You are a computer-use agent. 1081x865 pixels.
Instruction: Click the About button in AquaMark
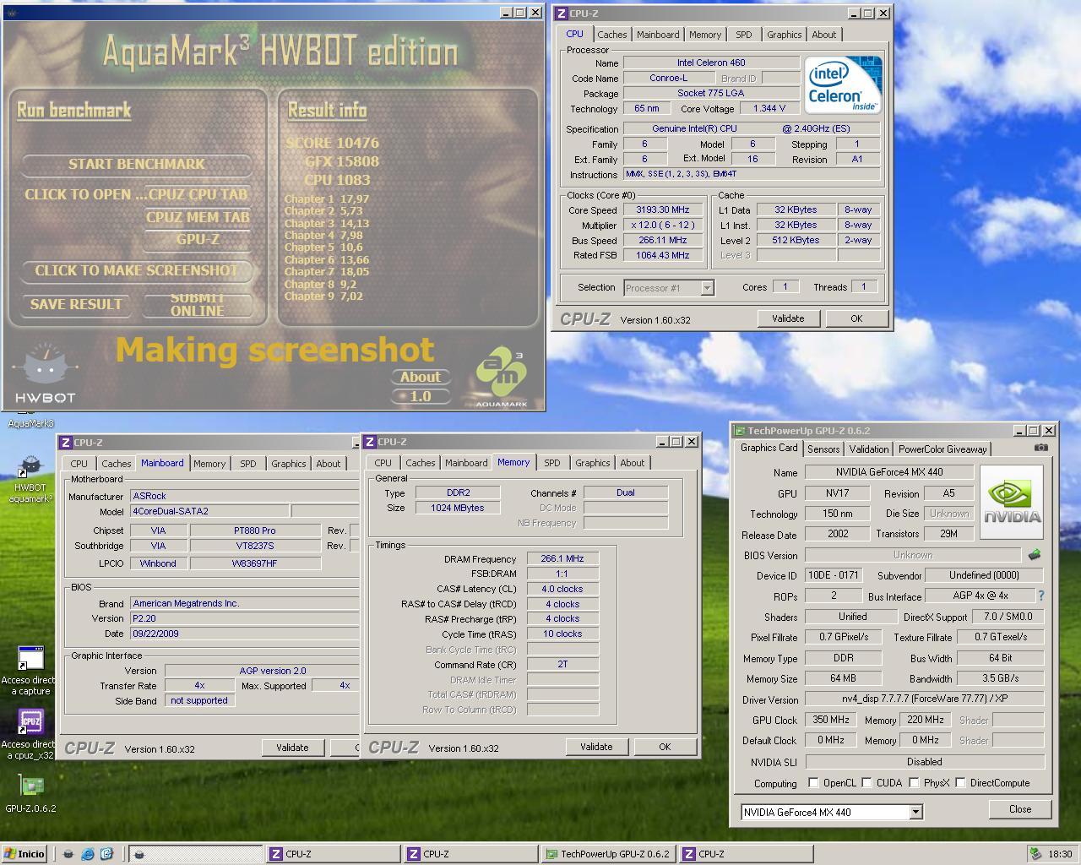pyautogui.click(x=421, y=378)
